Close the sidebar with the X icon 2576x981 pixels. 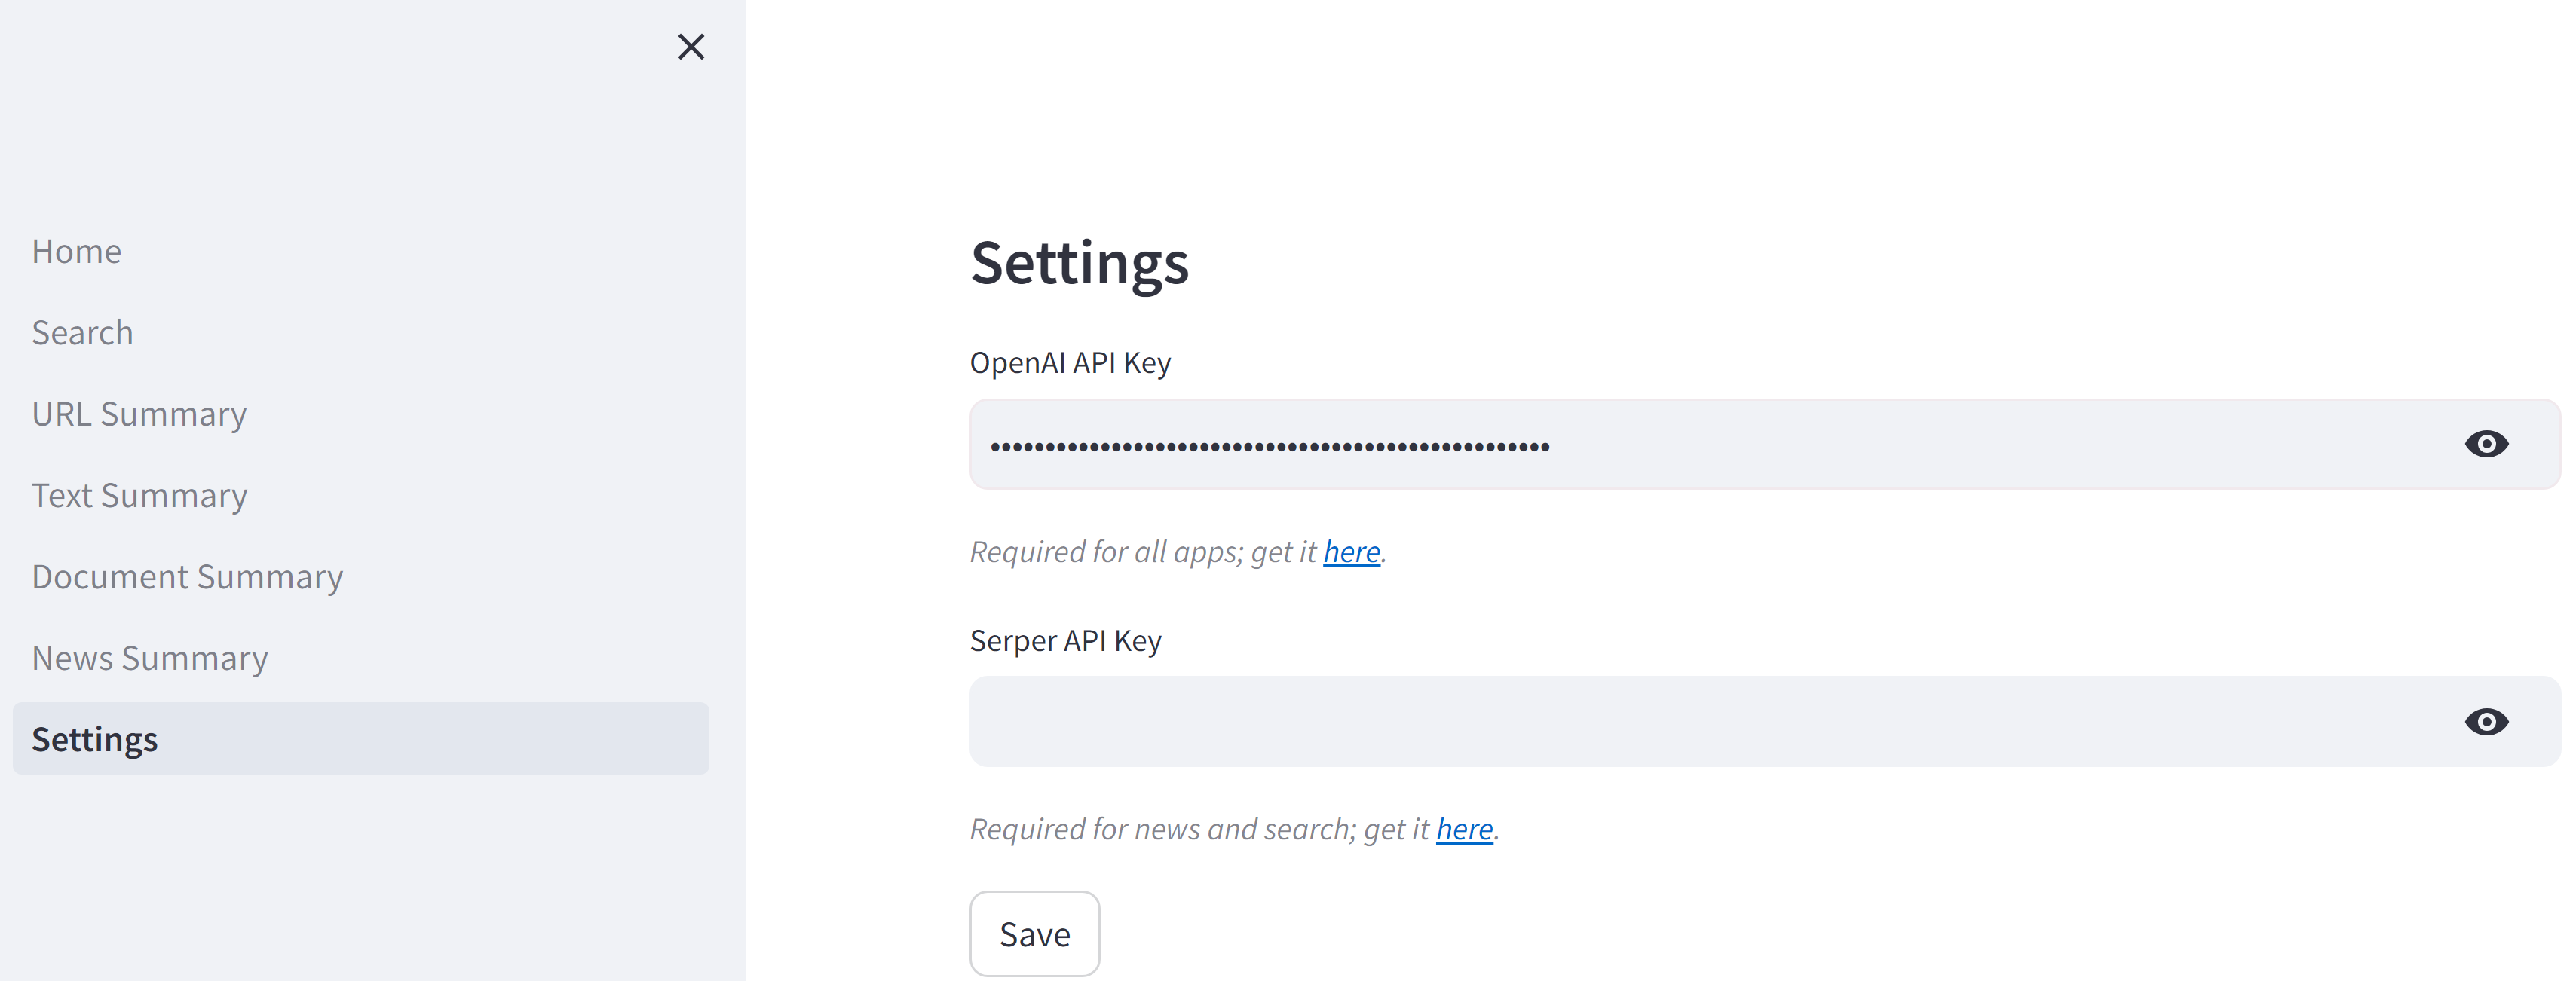click(691, 47)
